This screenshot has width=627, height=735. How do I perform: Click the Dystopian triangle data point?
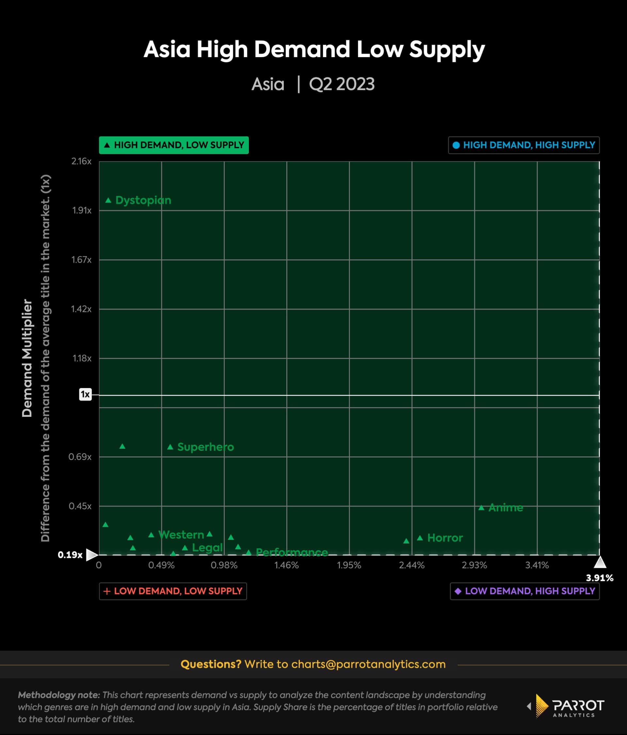[108, 200]
